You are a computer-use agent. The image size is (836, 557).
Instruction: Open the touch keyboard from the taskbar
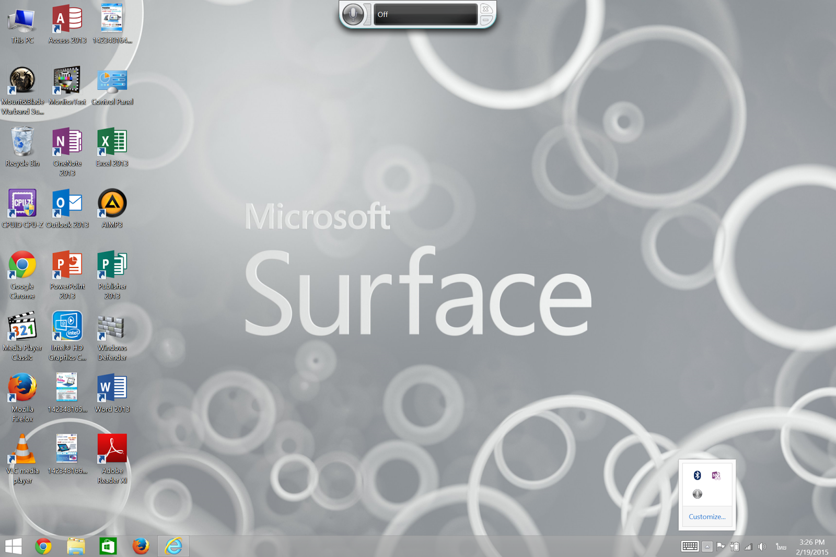(x=690, y=547)
